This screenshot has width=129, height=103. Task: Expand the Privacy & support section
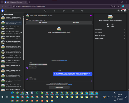(x=110, y=39)
